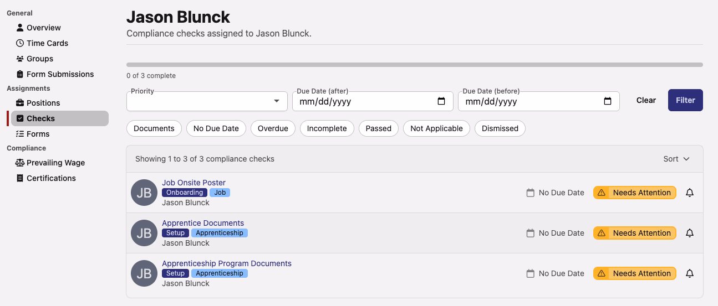Click bell icon for Apprenticeship Program Documents
Viewport: 718px width, 306px height.
point(690,273)
